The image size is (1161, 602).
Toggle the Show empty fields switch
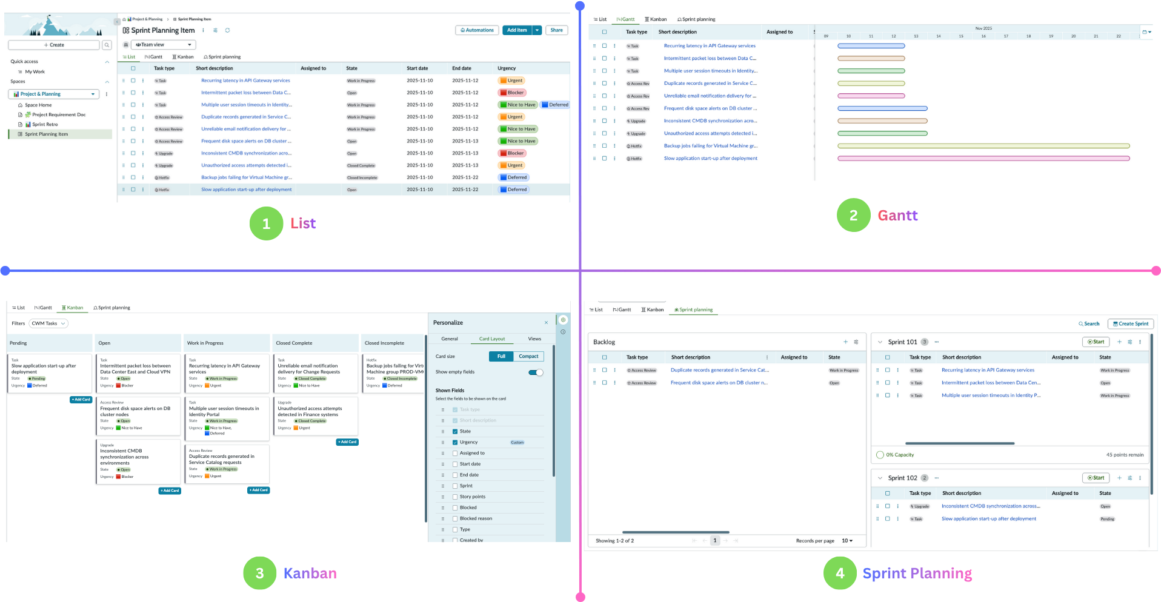point(536,372)
